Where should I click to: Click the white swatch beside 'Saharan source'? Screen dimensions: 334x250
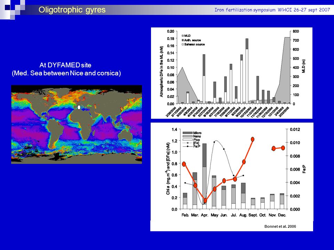(x=183, y=44)
